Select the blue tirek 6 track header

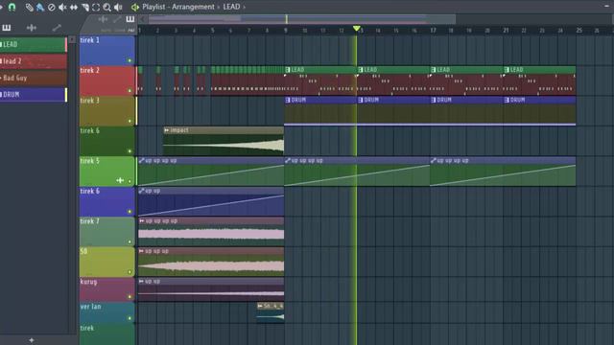click(x=106, y=201)
